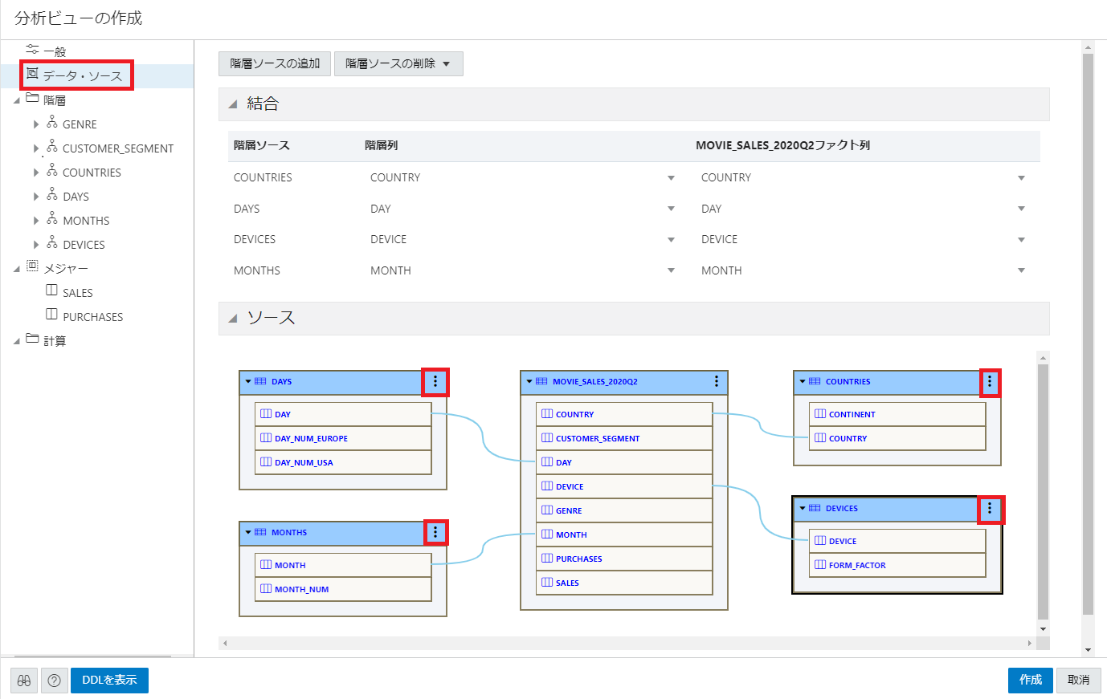This screenshot has width=1107, height=699.
Task: Open the COUNTRY hierarchy column dropdown
Action: pos(671,178)
